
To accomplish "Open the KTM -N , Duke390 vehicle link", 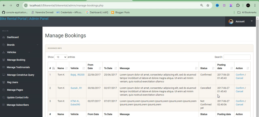I will (x=75, y=103).
